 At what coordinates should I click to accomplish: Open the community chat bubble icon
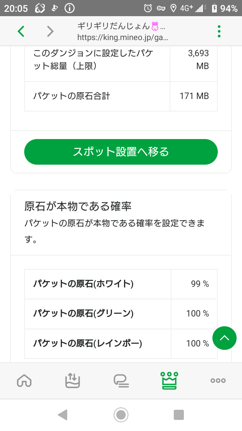coord(121,380)
